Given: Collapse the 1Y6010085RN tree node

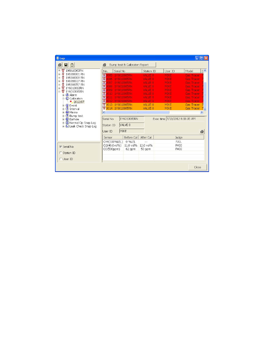Looking at the screenshot, I should (x=59, y=91).
